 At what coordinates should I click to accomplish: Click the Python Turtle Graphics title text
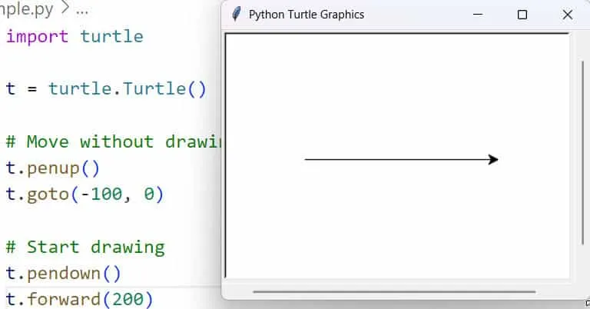[307, 15]
